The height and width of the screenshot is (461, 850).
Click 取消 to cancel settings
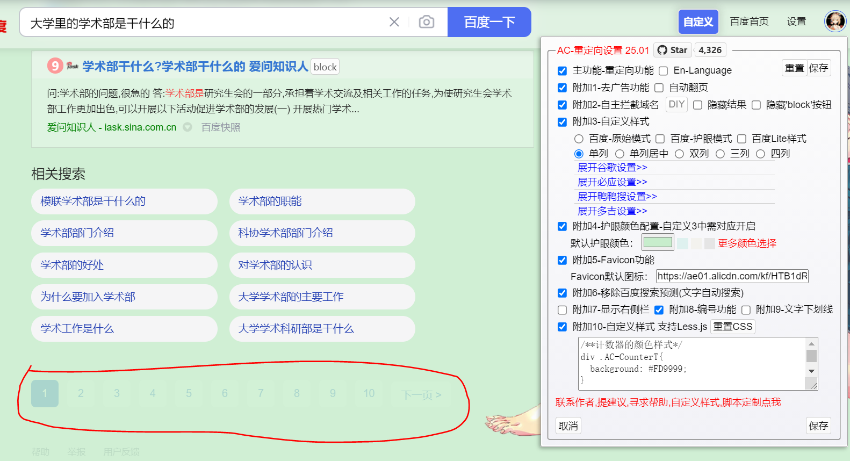click(568, 426)
